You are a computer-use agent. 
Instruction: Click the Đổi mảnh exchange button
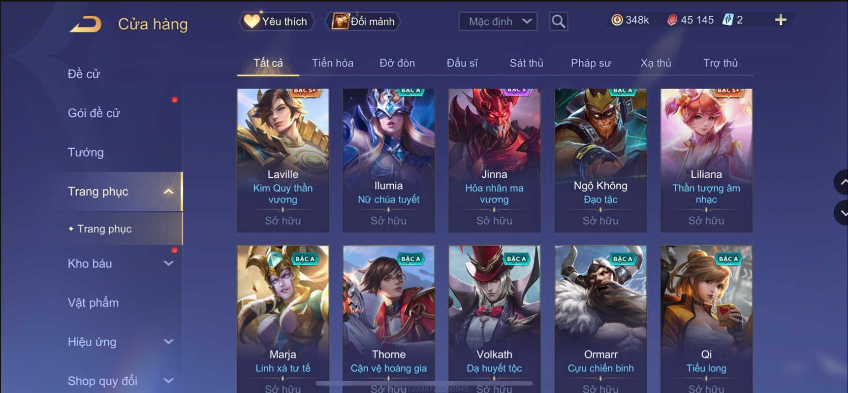[x=364, y=21]
